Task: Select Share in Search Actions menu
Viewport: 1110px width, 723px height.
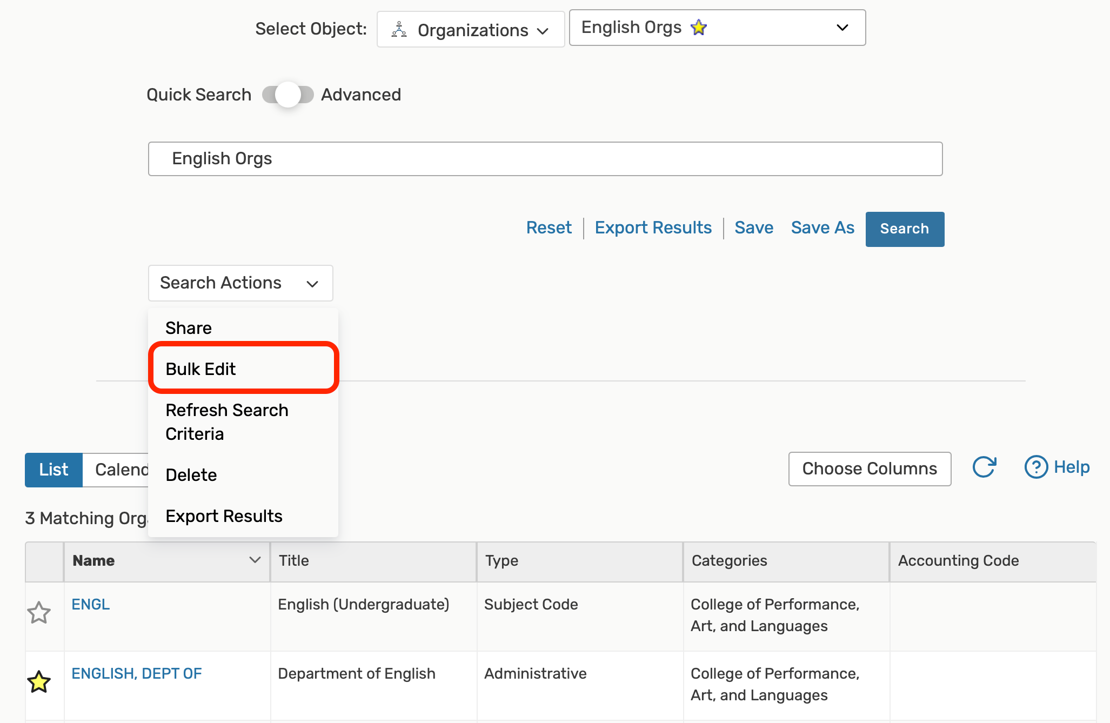Action: pos(189,328)
